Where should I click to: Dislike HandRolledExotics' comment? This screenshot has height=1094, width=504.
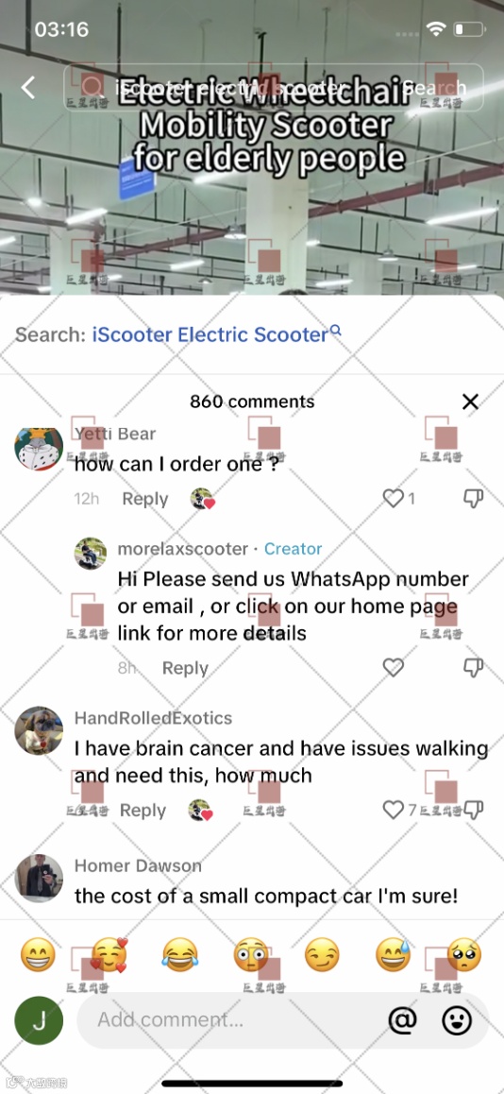(x=474, y=810)
